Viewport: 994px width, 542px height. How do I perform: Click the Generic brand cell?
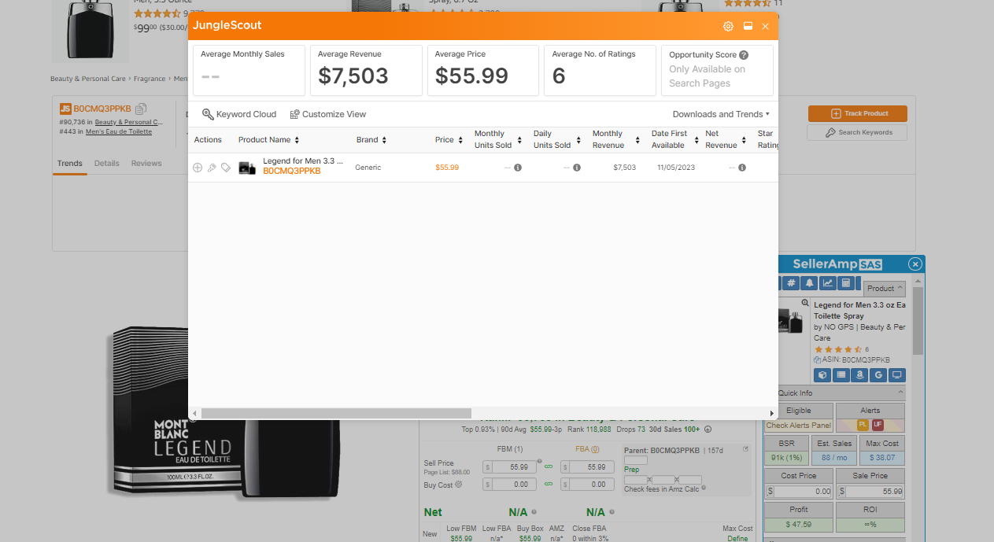pyautogui.click(x=368, y=168)
